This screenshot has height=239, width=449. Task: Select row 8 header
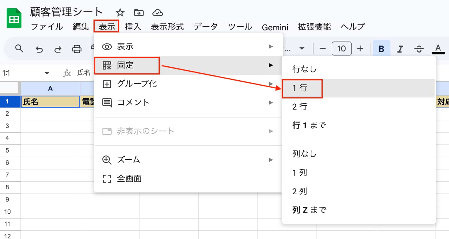point(10,187)
